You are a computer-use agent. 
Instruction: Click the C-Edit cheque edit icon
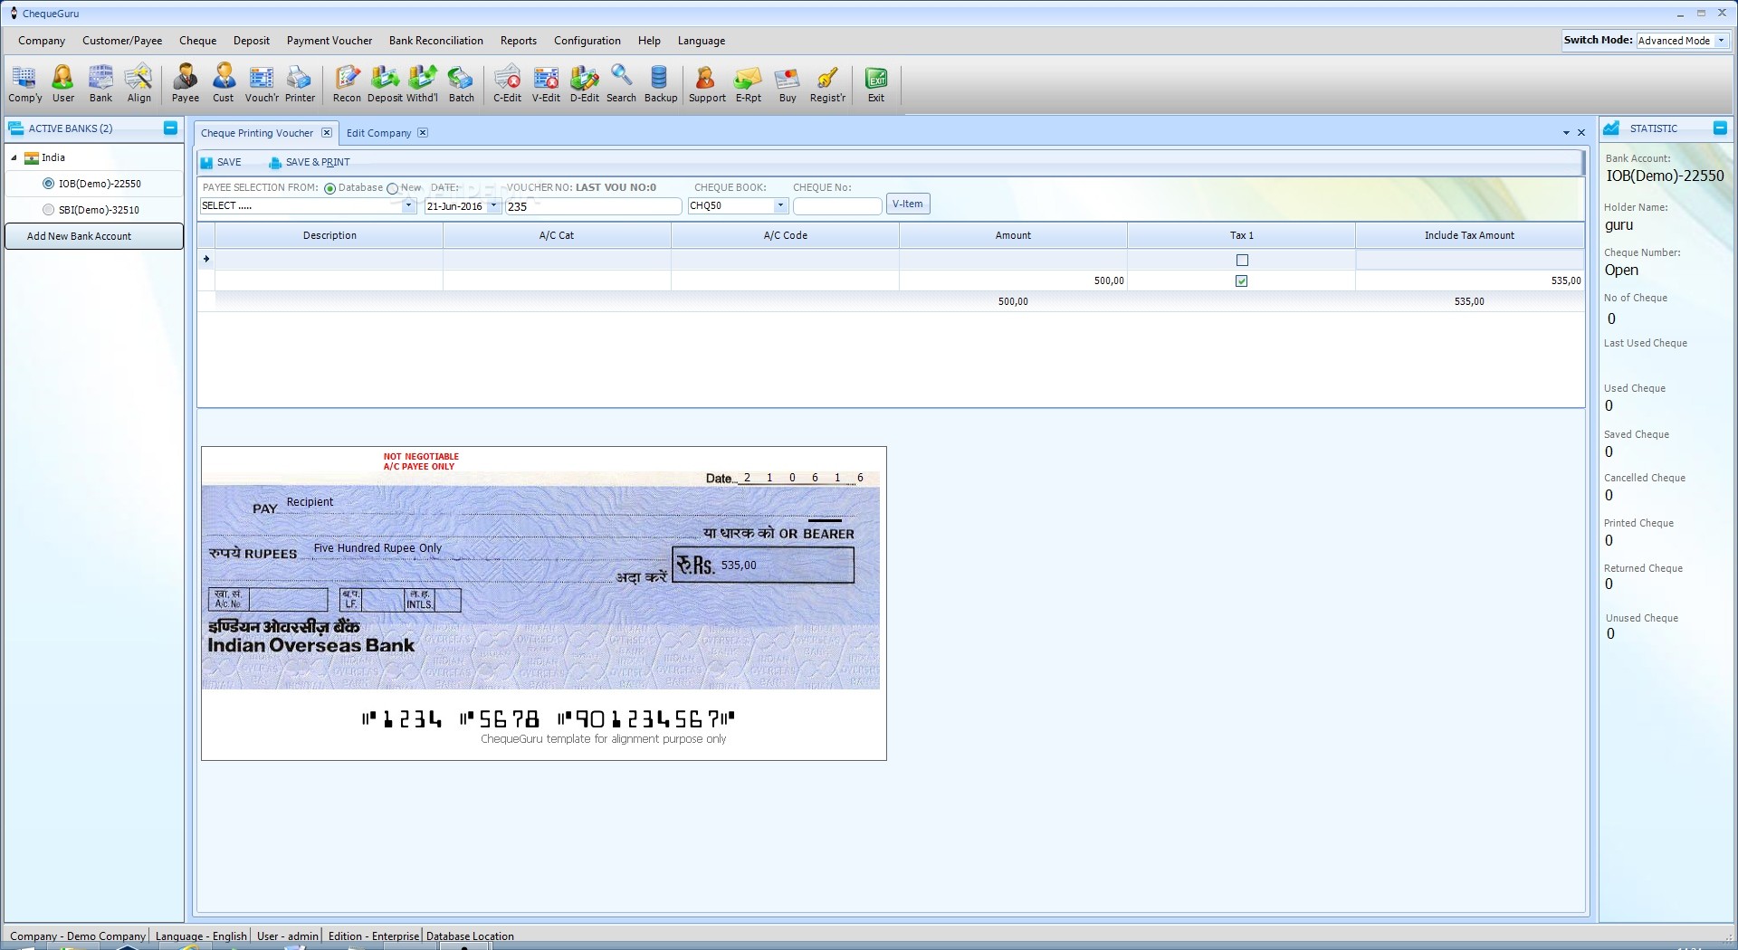[507, 84]
